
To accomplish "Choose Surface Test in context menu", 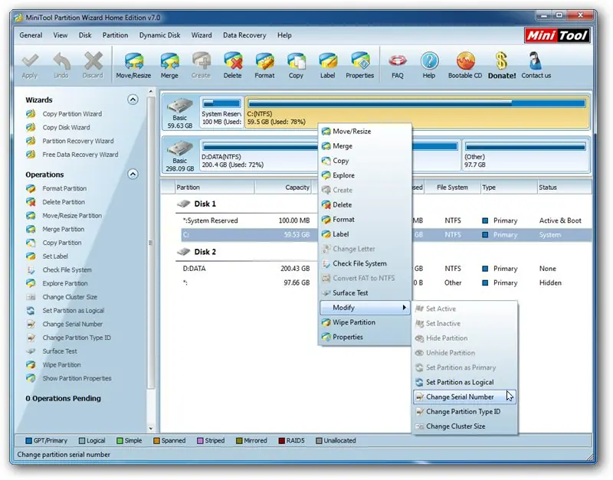I will pos(365,293).
